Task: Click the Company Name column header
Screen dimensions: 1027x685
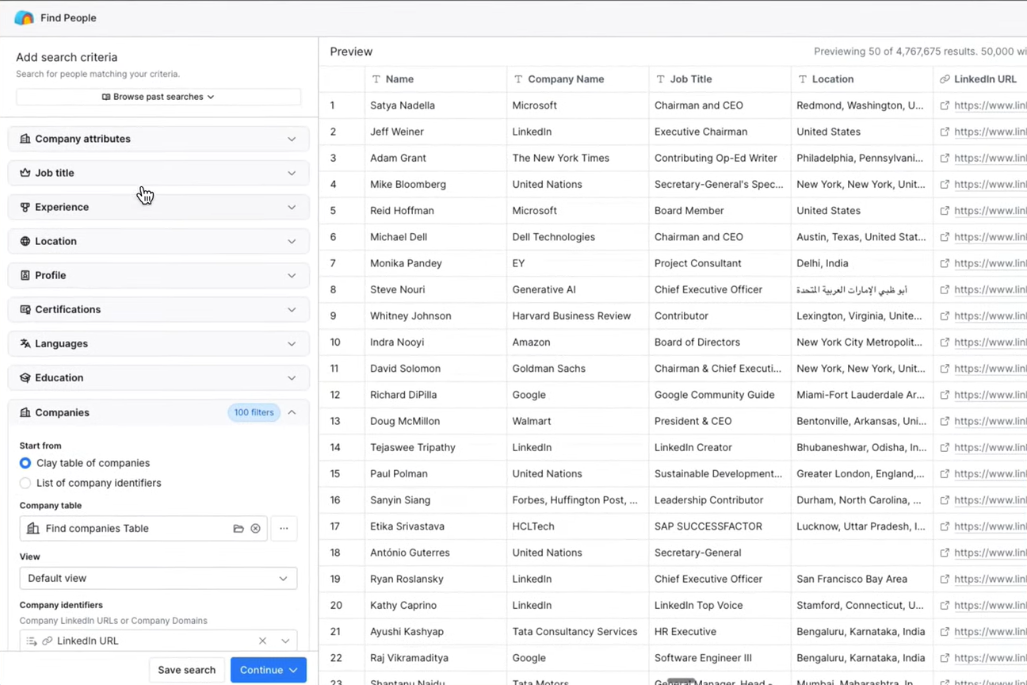Action: [x=578, y=79]
